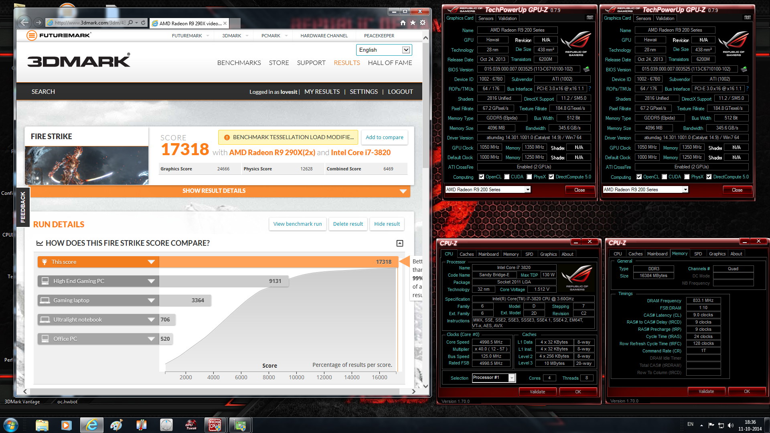Open ROG CPU-Z taskbar icon
Image resolution: width=770 pixels, height=433 pixels.
tap(215, 425)
